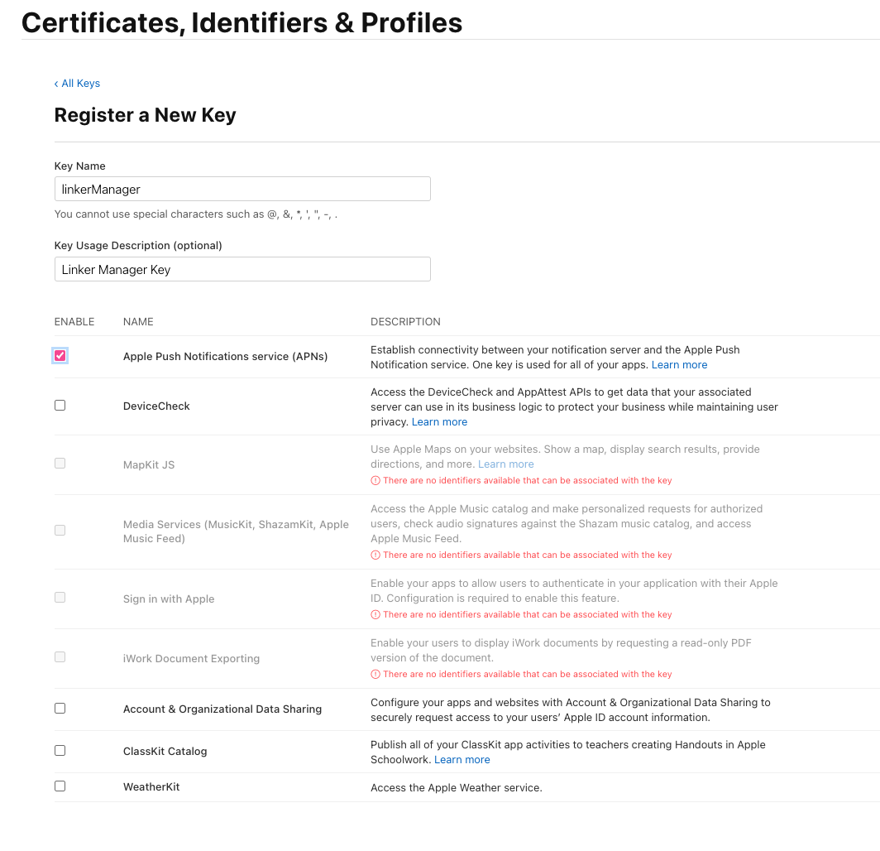Click the disabled MapKit JS checkbox
The height and width of the screenshot is (851, 880).
(x=60, y=464)
